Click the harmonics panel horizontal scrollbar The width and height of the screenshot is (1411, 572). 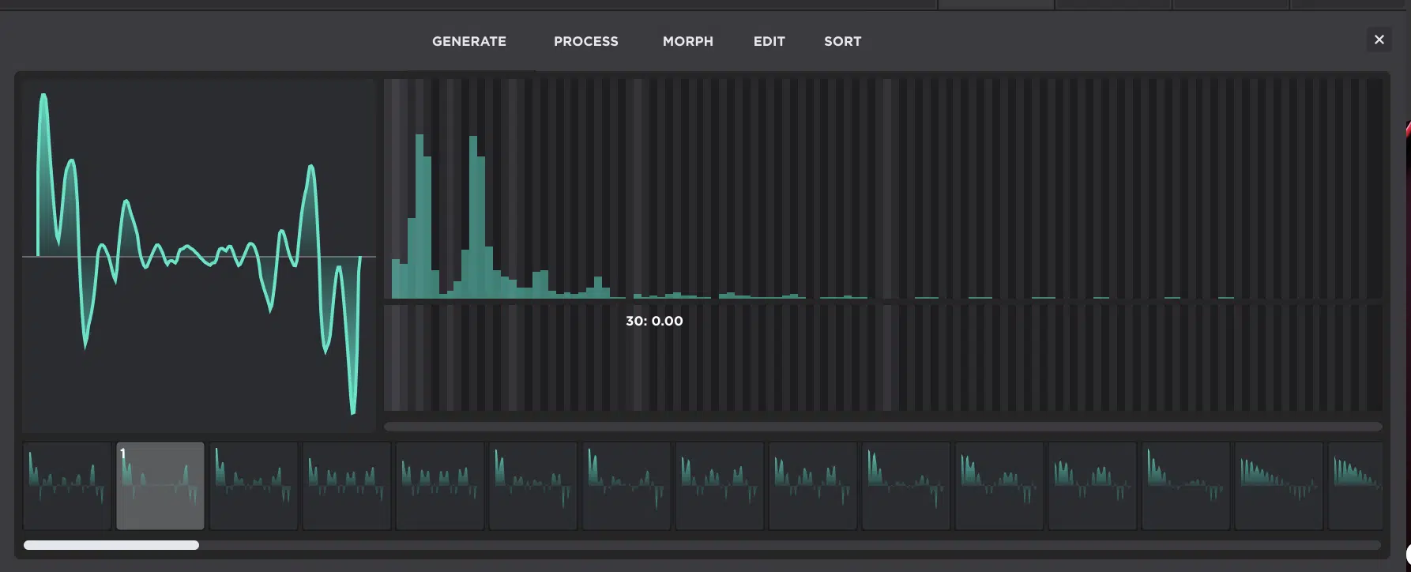point(882,427)
